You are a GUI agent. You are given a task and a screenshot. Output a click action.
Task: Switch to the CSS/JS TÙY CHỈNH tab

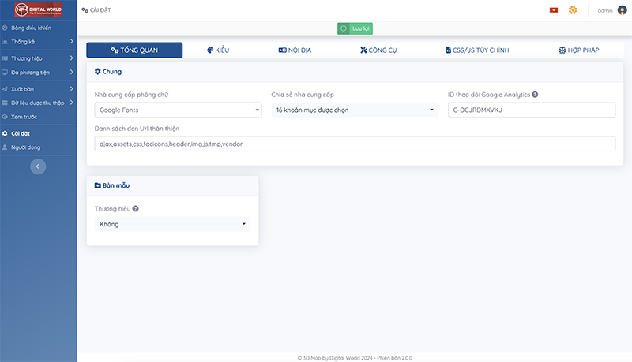point(476,50)
